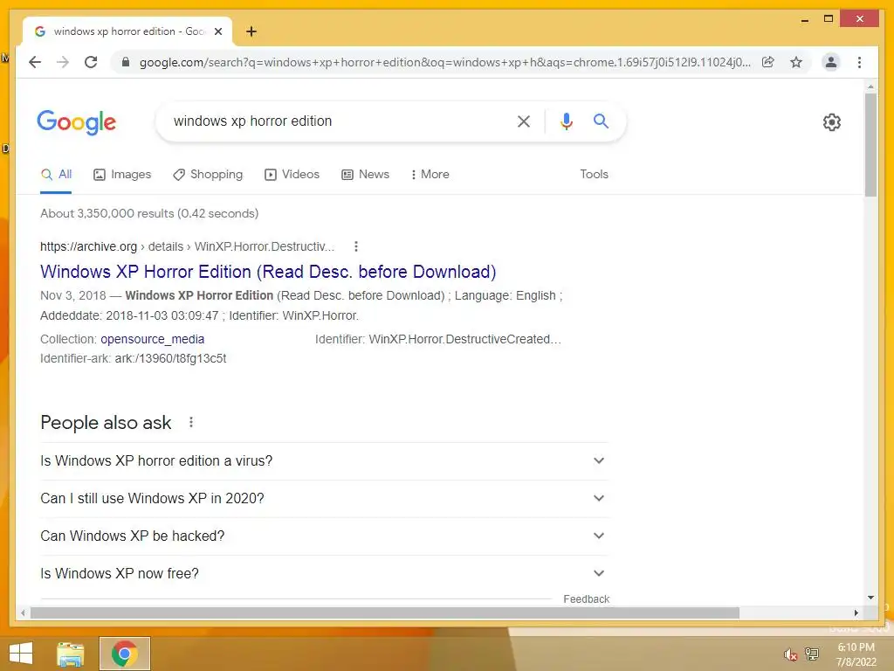The width and height of the screenshot is (894, 671).
Task: Click the horizontal scrollbar thumb
Action: tap(385, 612)
